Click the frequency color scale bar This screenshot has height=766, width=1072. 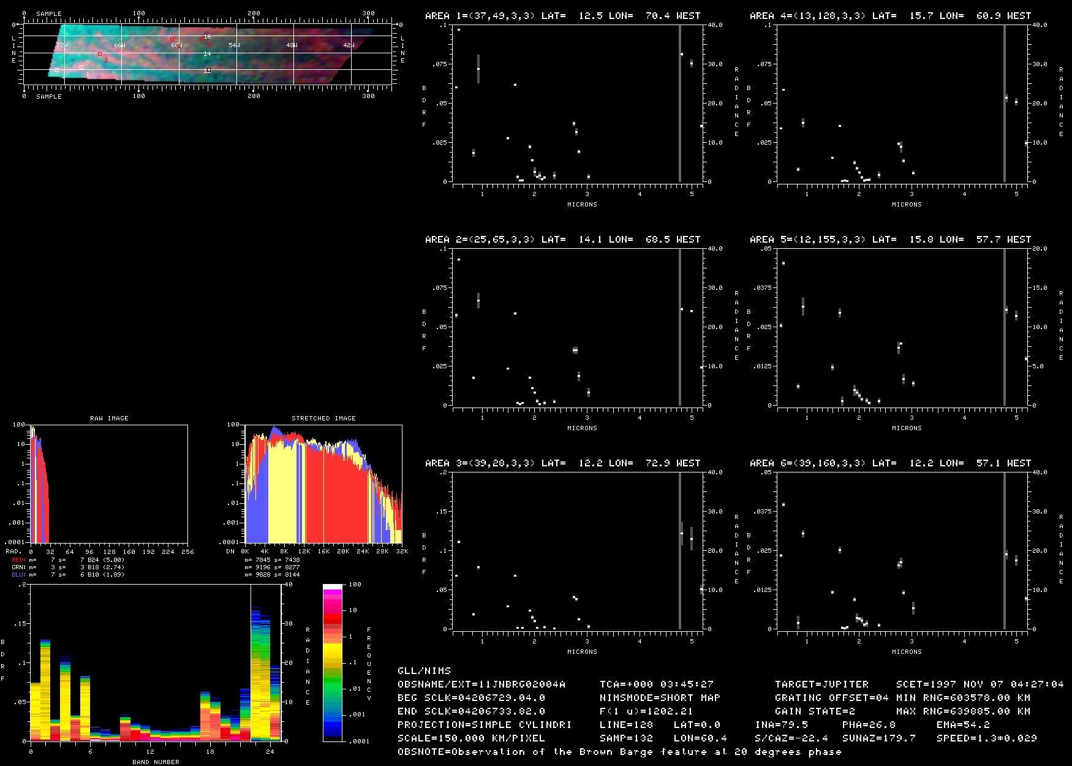pos(333,662)
